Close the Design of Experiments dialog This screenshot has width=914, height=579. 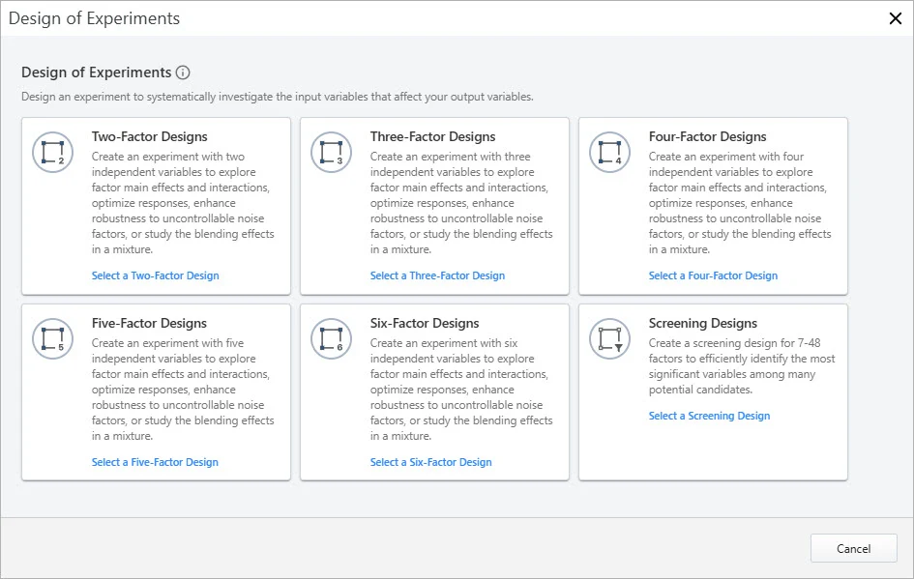coord(895,18)
